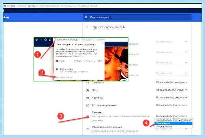Viewport: 205px width, 138px height.
Task: Click "Заблокировано в целях безопасности" description
Action: 115,131
